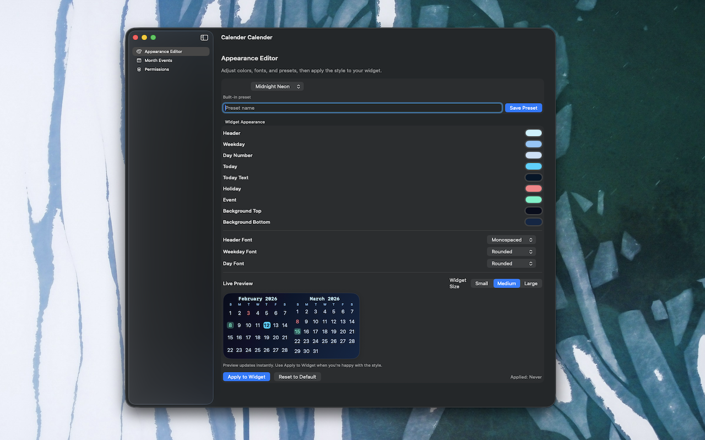Select the Appearance Editor palette icon
The height and width of the screenshot is (440, 705).
pyautogui.click(x=139, y=51)
